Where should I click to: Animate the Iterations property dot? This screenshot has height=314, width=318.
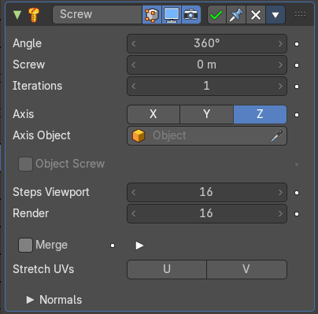(x=297, y=87)
